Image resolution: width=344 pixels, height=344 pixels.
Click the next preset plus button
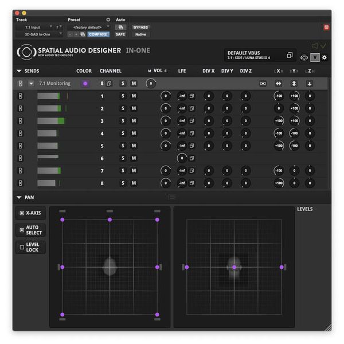point(76,34)
